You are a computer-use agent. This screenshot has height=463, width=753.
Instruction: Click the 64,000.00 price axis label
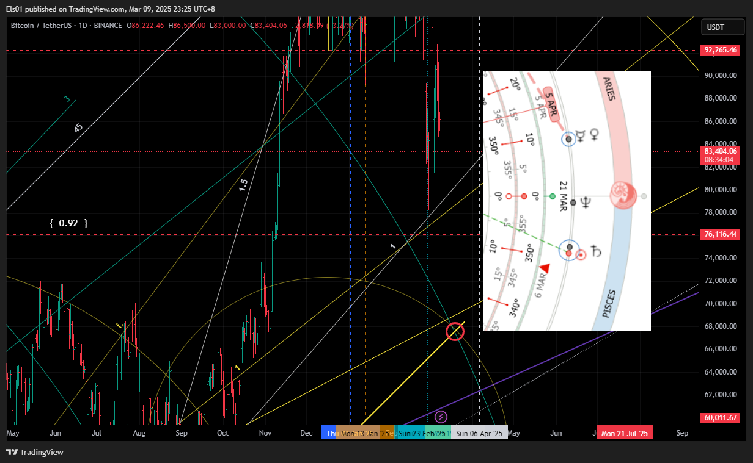pyautogui.click(x=721, y=372)
